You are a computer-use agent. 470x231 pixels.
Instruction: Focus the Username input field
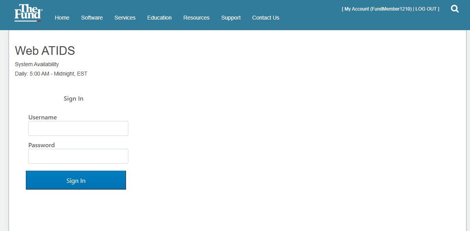click(78, 128)
